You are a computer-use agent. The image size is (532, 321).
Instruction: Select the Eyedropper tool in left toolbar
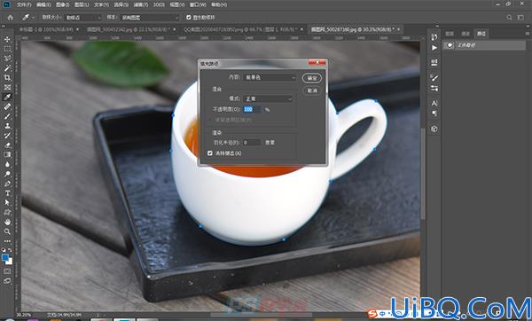pos(7,97)
